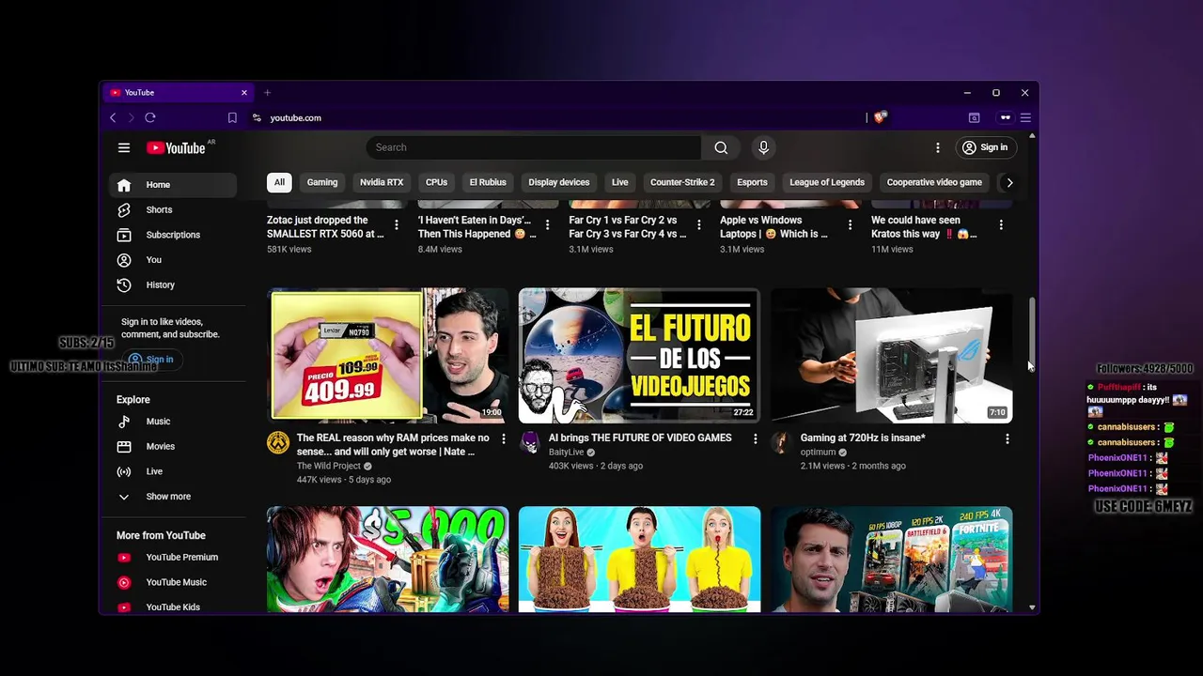The image size is (1203, 676).
Task: Select the Live category chip
Action: 620,182
